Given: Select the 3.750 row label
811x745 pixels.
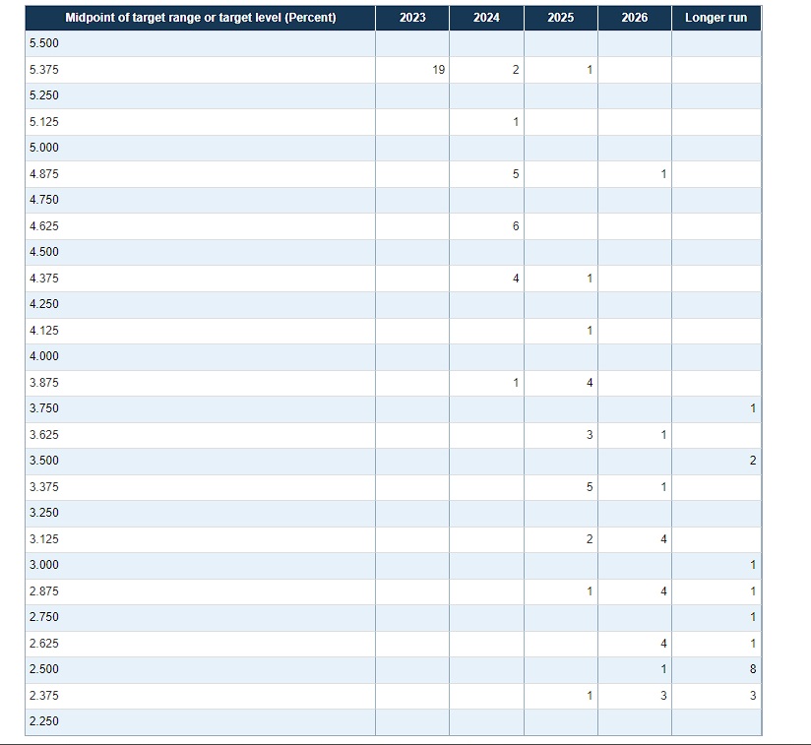Looking at the screenshot, I should [44, 408].
